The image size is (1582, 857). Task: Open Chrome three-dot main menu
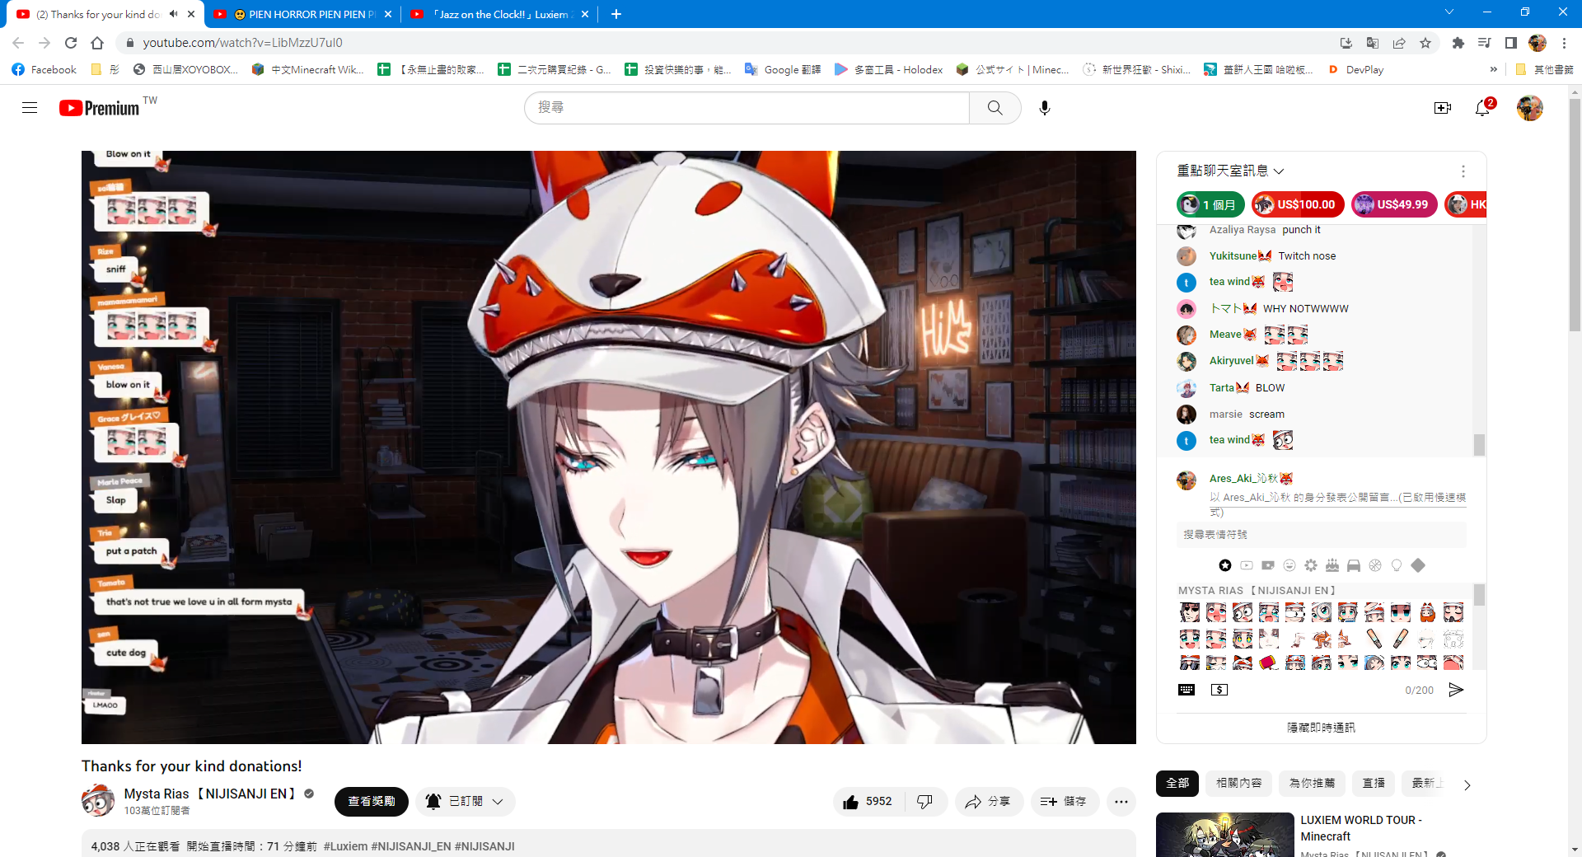[1564, 43]
